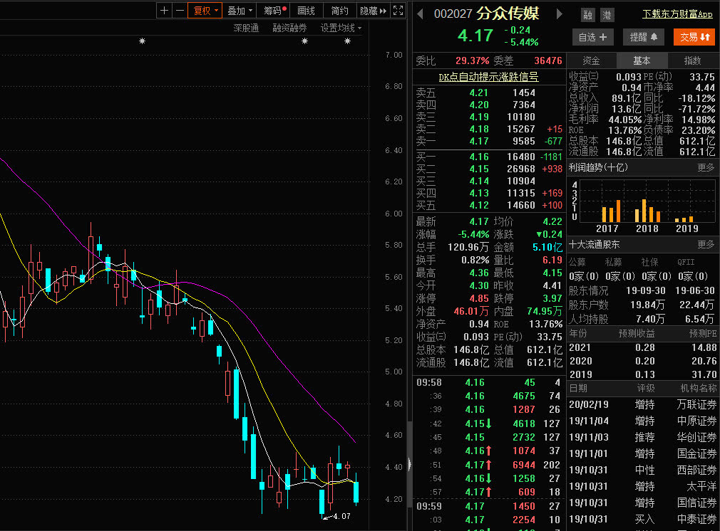Set price alert with 提醒 button
Screen dimensions: 720x531
pos(643,37)
